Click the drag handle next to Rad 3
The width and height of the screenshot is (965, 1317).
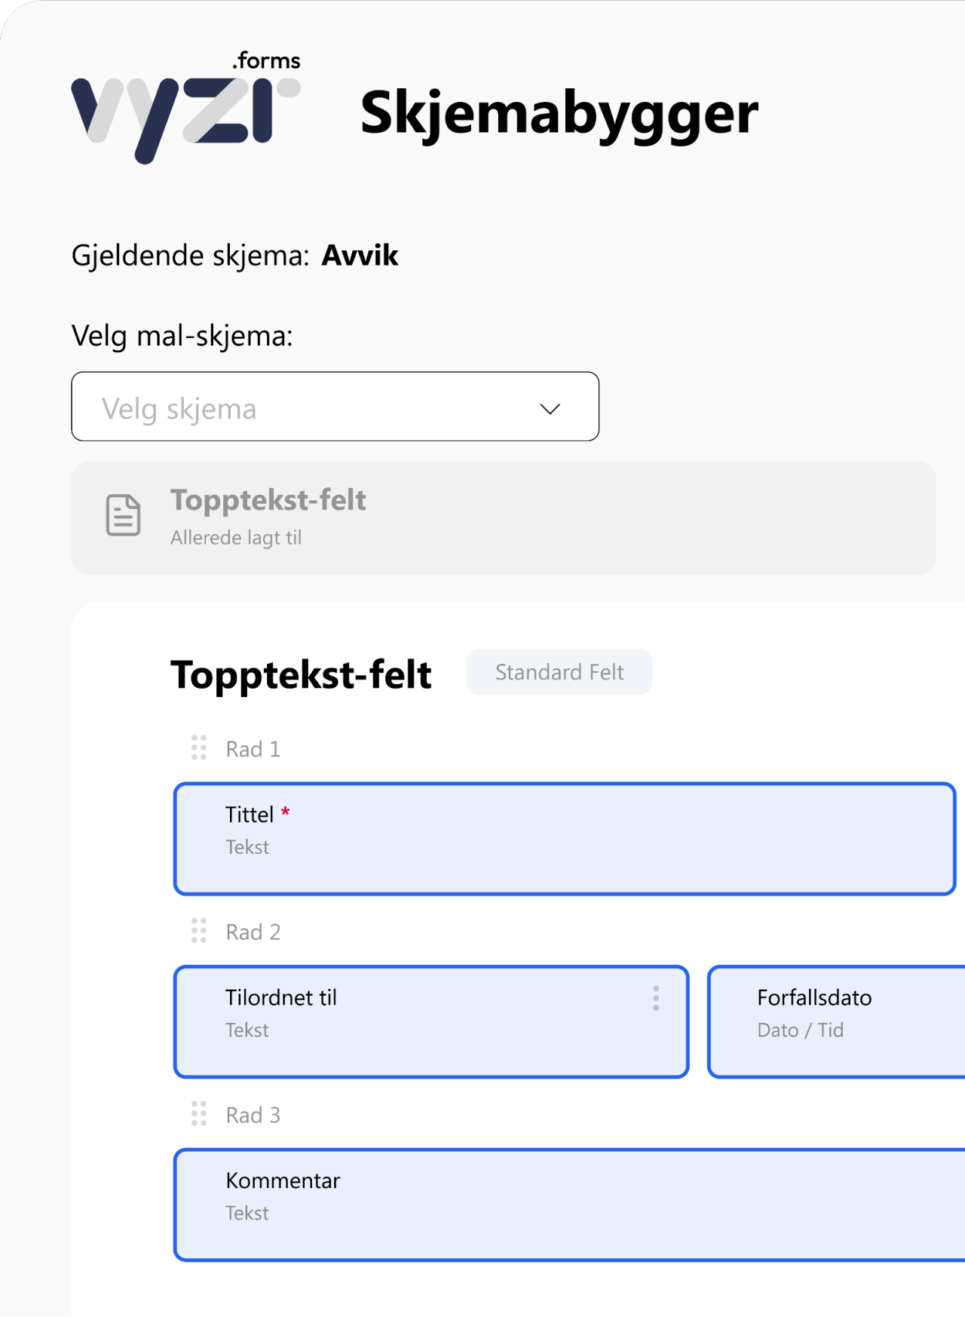(x=198, y=1115)
